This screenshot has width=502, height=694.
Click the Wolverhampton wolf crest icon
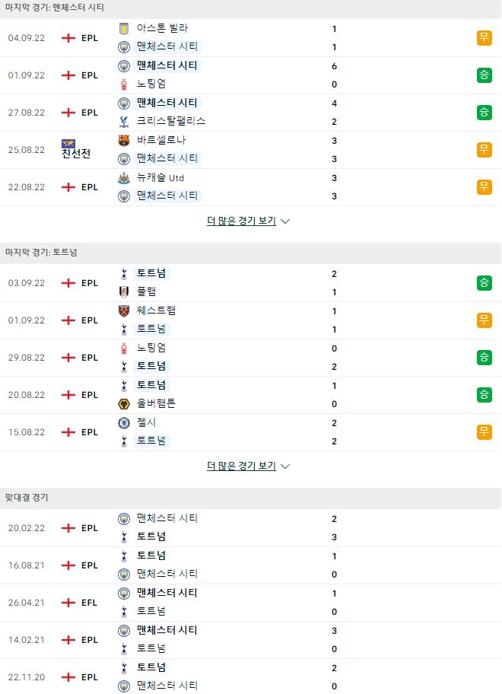coord(124,403)
